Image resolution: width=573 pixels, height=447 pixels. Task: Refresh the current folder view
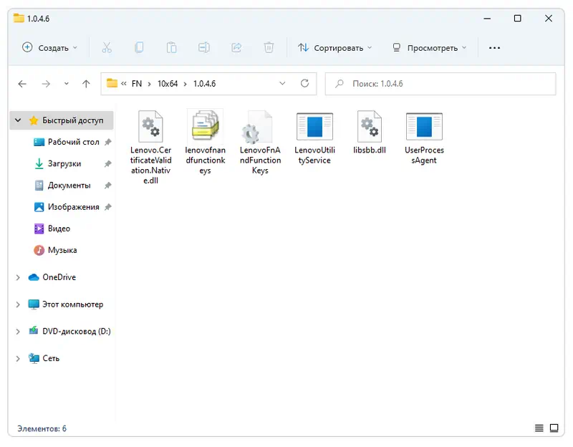305,84
